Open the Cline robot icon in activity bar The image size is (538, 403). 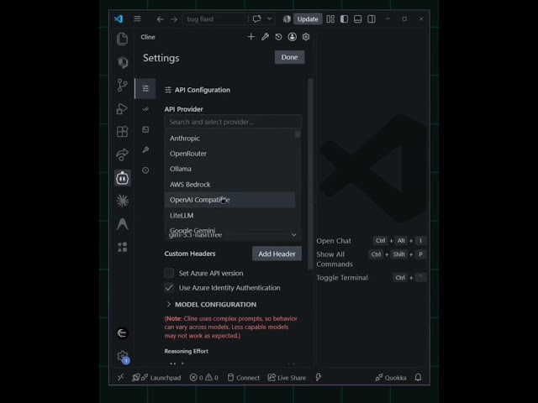[122, 178]
